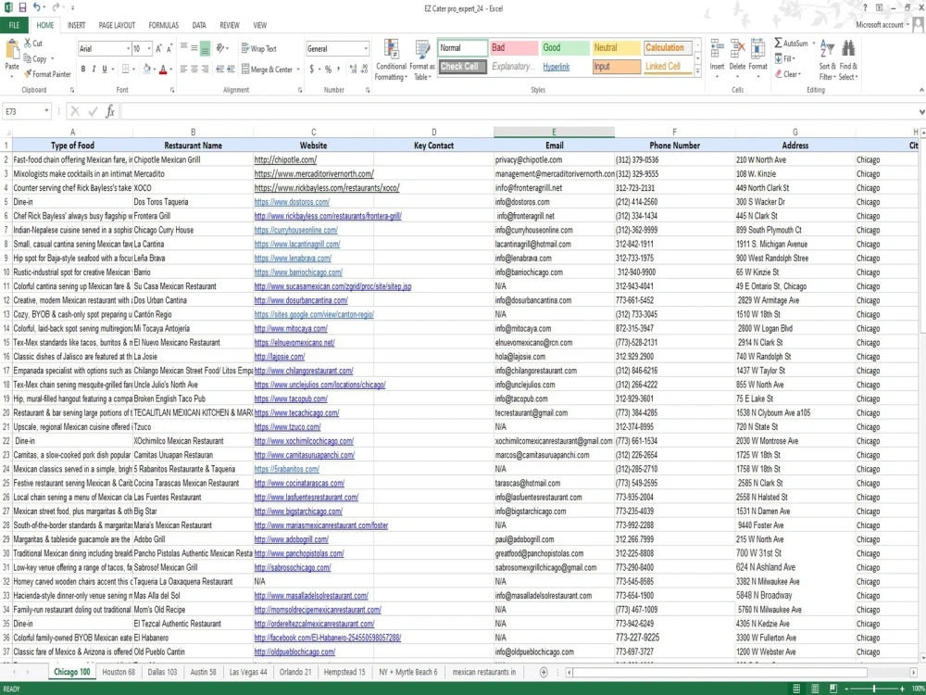Open the Number Format dropdown showing General
The width and height of the screenshot is (926, 695).
click(x=366, y=48)
